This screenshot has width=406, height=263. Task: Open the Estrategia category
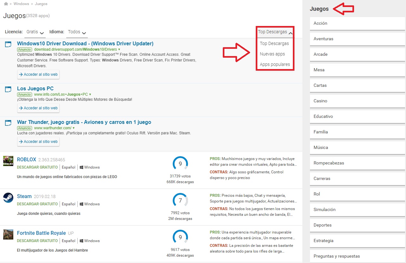pyautogui.click(x=358, y=241)
